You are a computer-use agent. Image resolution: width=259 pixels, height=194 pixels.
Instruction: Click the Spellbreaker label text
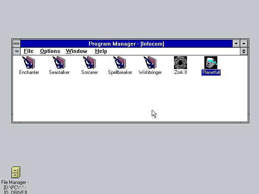point(120,72)
